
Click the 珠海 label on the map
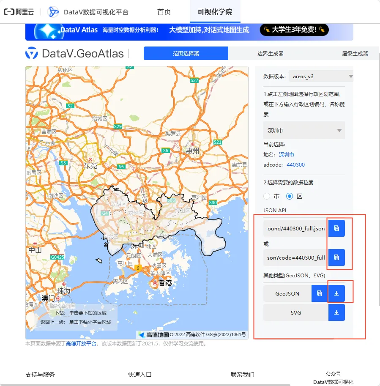[x=64, y=291]
